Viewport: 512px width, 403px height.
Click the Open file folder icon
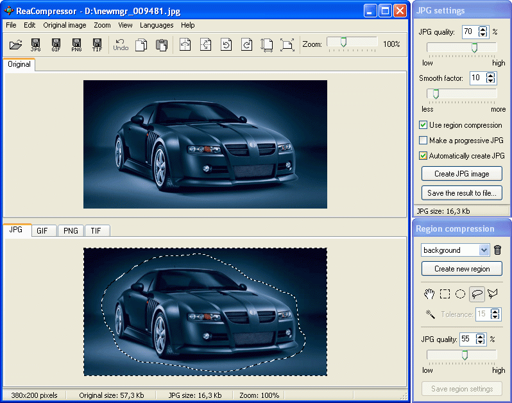[16, 44]
